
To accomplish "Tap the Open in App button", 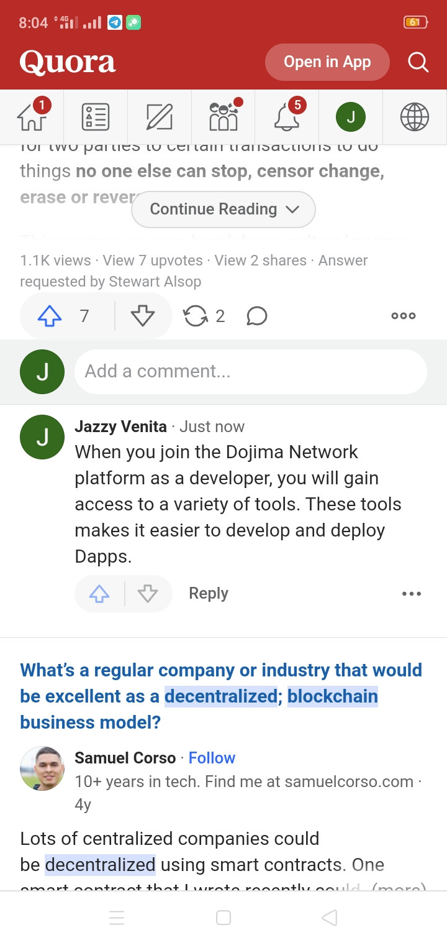I will coord(327,62).
